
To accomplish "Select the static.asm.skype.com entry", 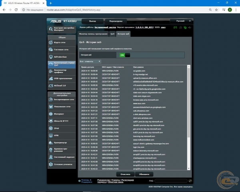I will 142,96.
